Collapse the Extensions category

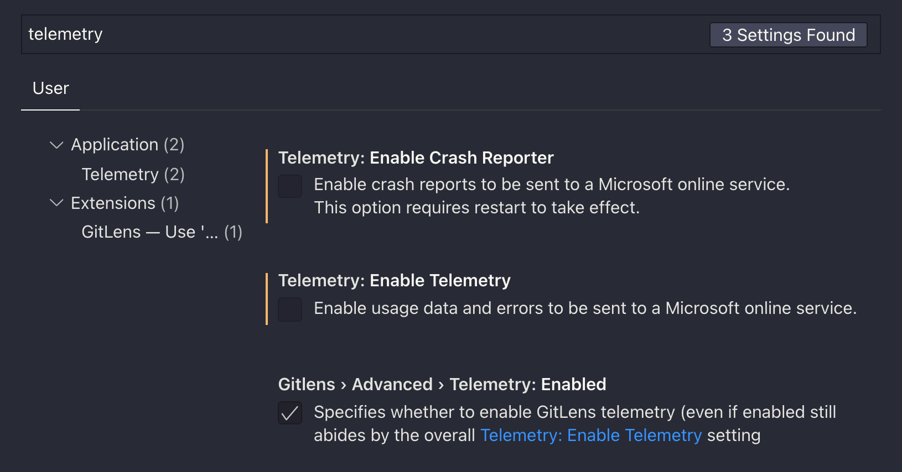tap(56, 203)
